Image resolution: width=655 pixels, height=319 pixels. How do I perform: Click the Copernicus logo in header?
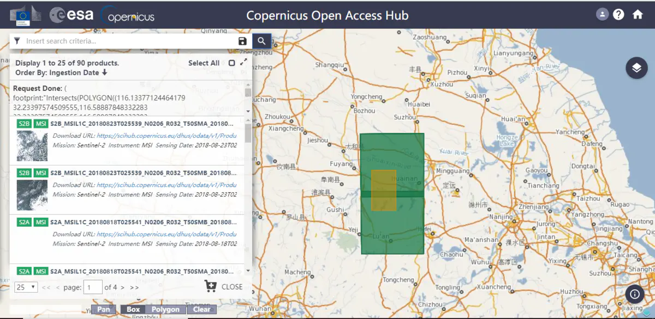point(128,16)
